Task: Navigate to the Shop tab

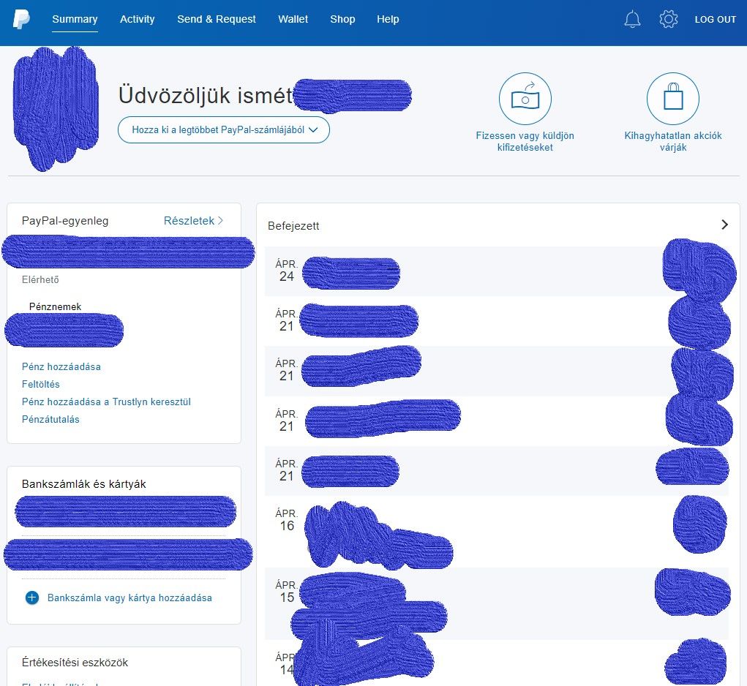Action: point(342,19)
